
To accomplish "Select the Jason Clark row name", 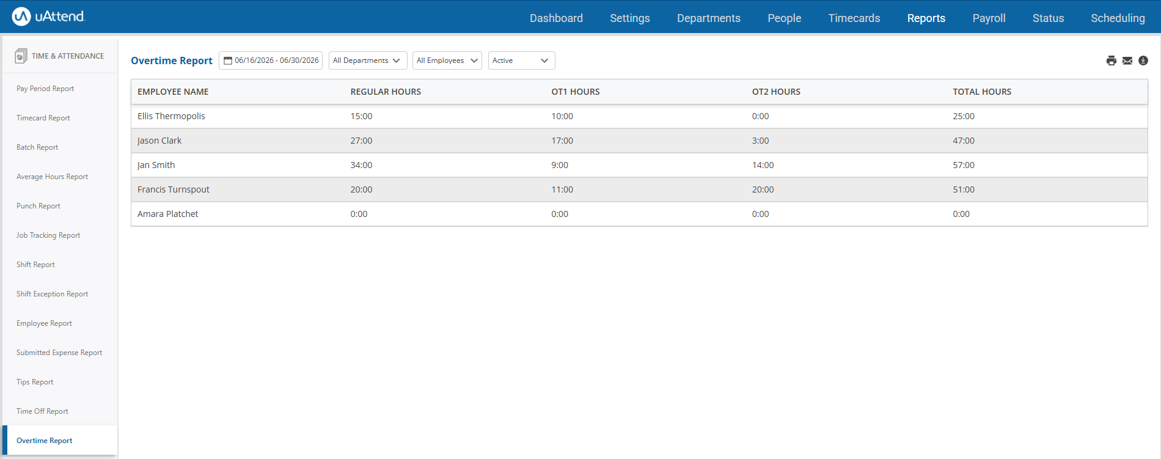I will click(x=159, y=141).
